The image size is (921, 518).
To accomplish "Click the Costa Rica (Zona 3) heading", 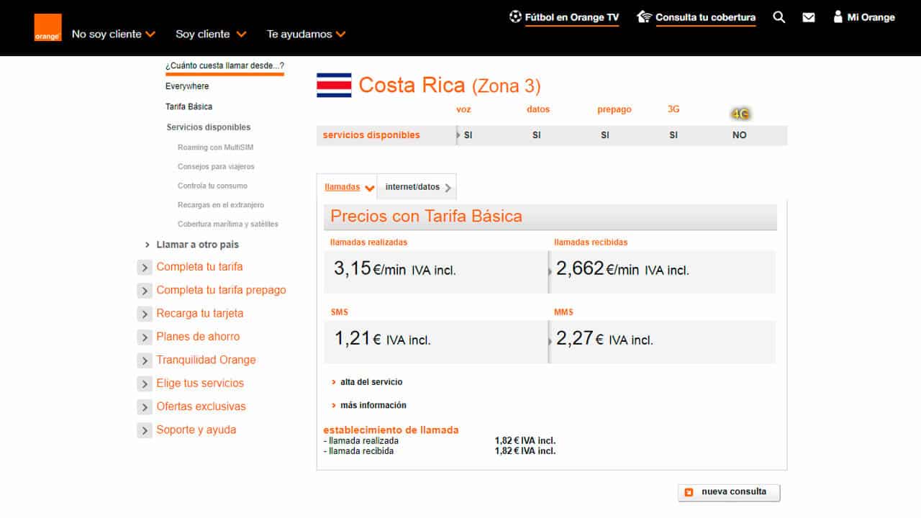I will [x=450, y=86].
